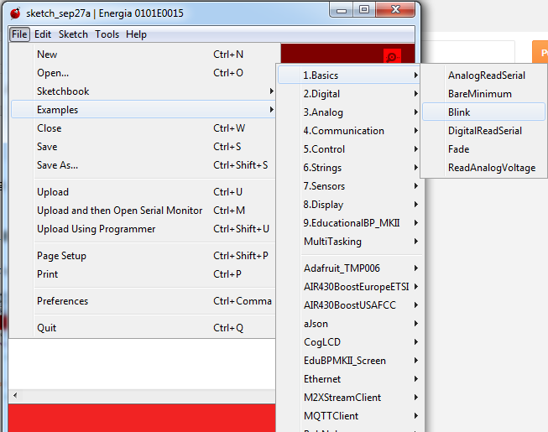548x432 pixels.
Task: Choose Upload from the File menu
Action: point(144,192)
